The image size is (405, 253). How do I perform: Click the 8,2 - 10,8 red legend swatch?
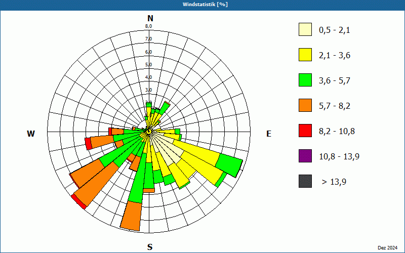tap(305, 131)
